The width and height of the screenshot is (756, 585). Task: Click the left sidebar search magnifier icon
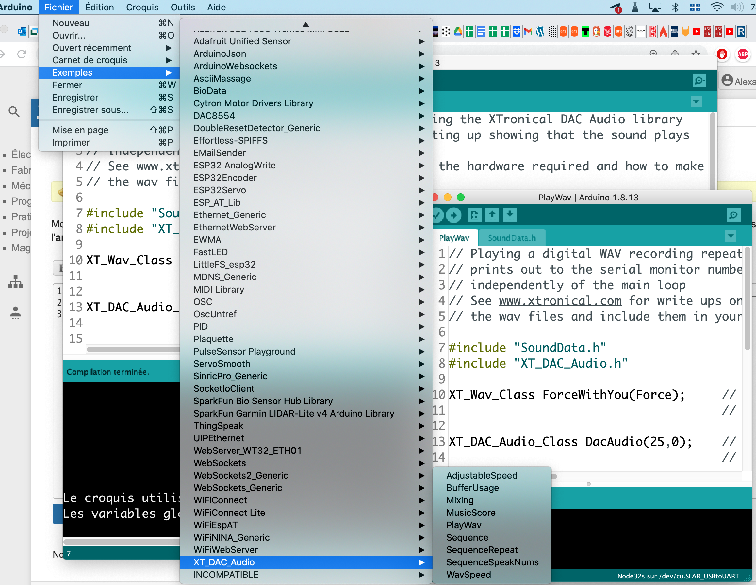pyautogui.click(x=14, y=111)
